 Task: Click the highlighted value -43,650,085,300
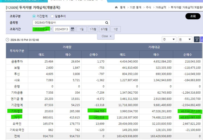click(190, 117)
